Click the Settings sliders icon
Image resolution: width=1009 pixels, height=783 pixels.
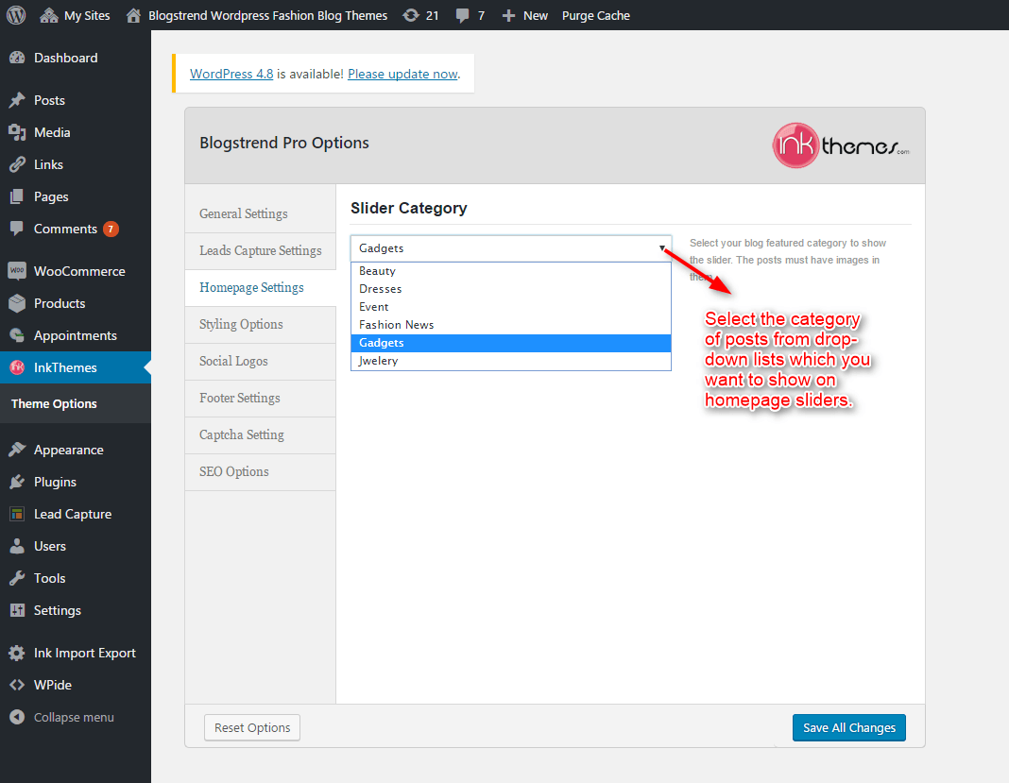point(17,610)
